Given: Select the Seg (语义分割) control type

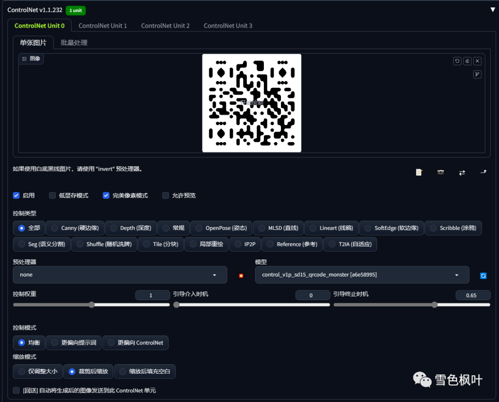Looking at the screenshot, I should (42, 244).
